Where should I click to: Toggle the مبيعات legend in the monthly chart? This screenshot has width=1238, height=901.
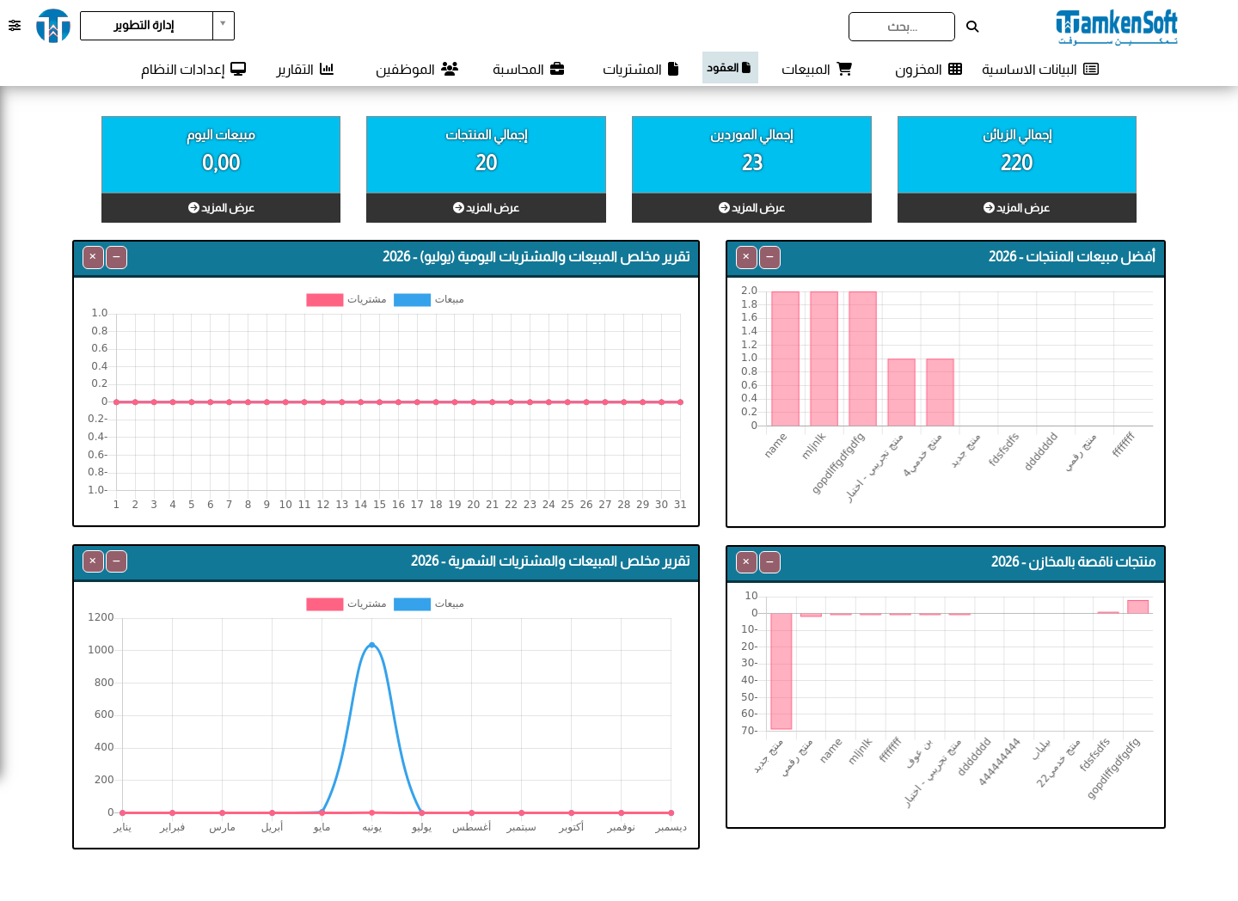pos(429,604)
